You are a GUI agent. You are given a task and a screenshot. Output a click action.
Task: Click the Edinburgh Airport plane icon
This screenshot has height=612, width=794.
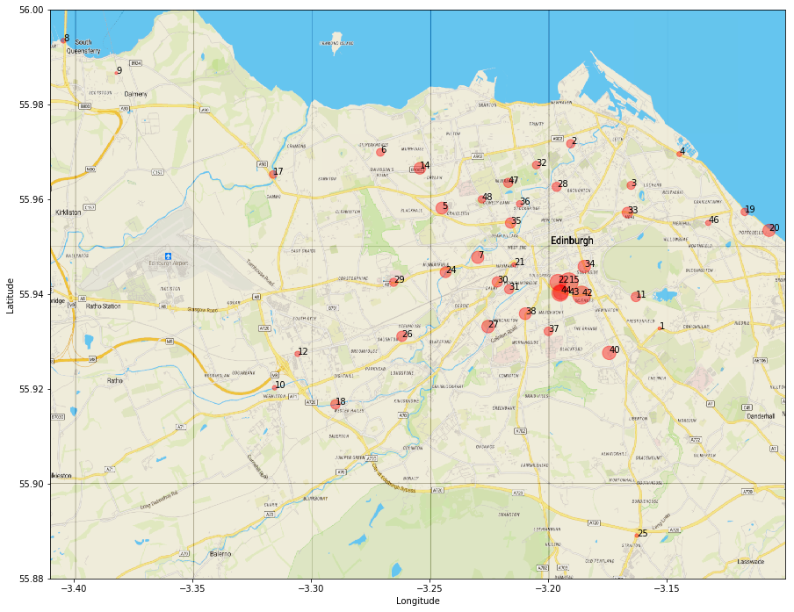coord(169,255)
